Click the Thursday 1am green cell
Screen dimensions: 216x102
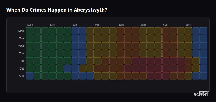37,53
